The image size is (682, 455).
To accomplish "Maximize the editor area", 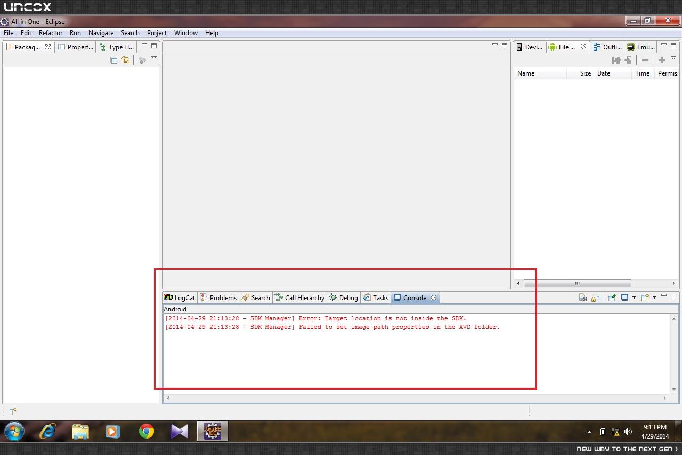I will point(505,45).
